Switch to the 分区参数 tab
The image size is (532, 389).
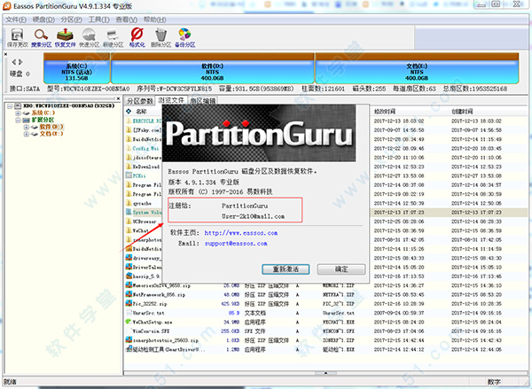(x=139, y=101)
